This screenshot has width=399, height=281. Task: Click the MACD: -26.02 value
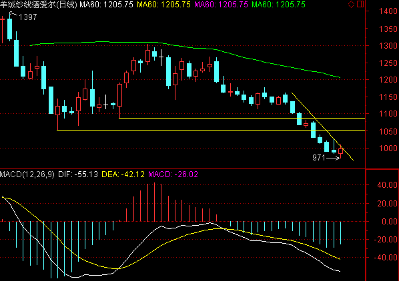tap(173, 174)
